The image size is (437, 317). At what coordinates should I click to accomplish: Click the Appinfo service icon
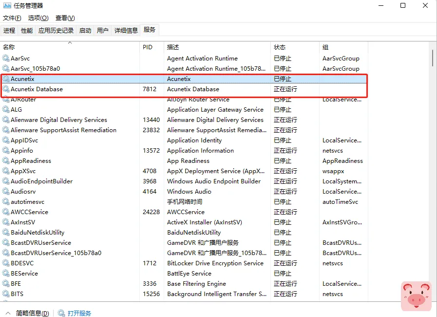[6, 150]
